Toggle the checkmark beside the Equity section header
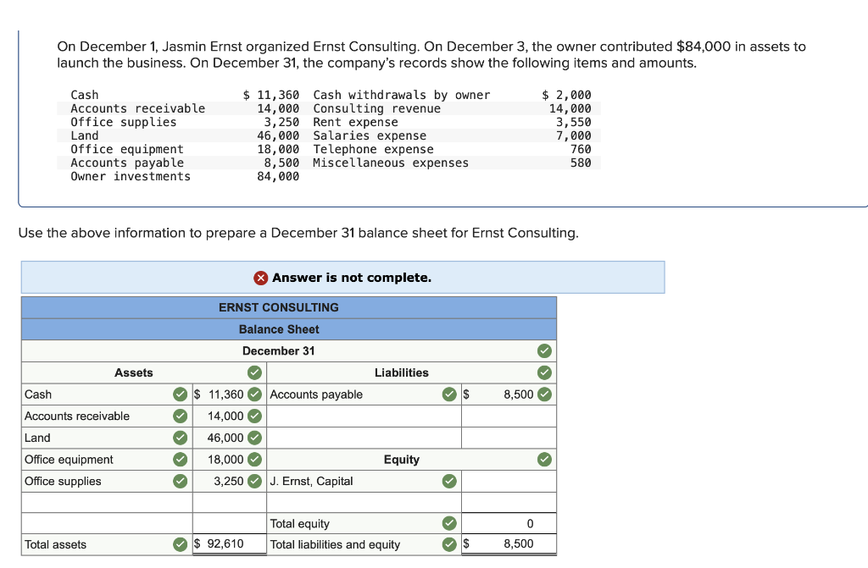The height and width of the screenshot is (568, 868). tap(543, 460)
